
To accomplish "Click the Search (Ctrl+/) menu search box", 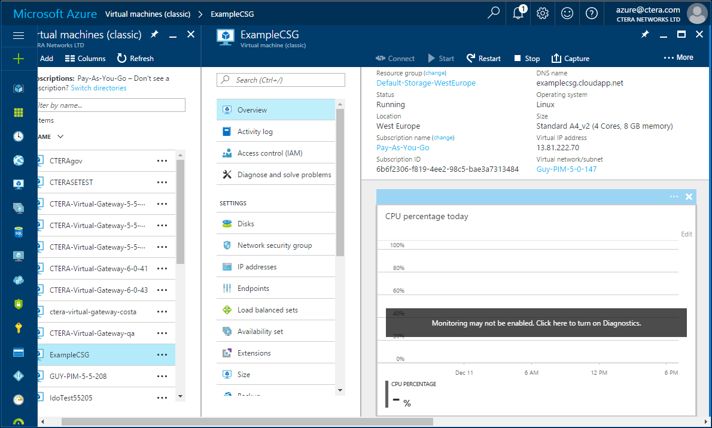I will tap(281, 80).
